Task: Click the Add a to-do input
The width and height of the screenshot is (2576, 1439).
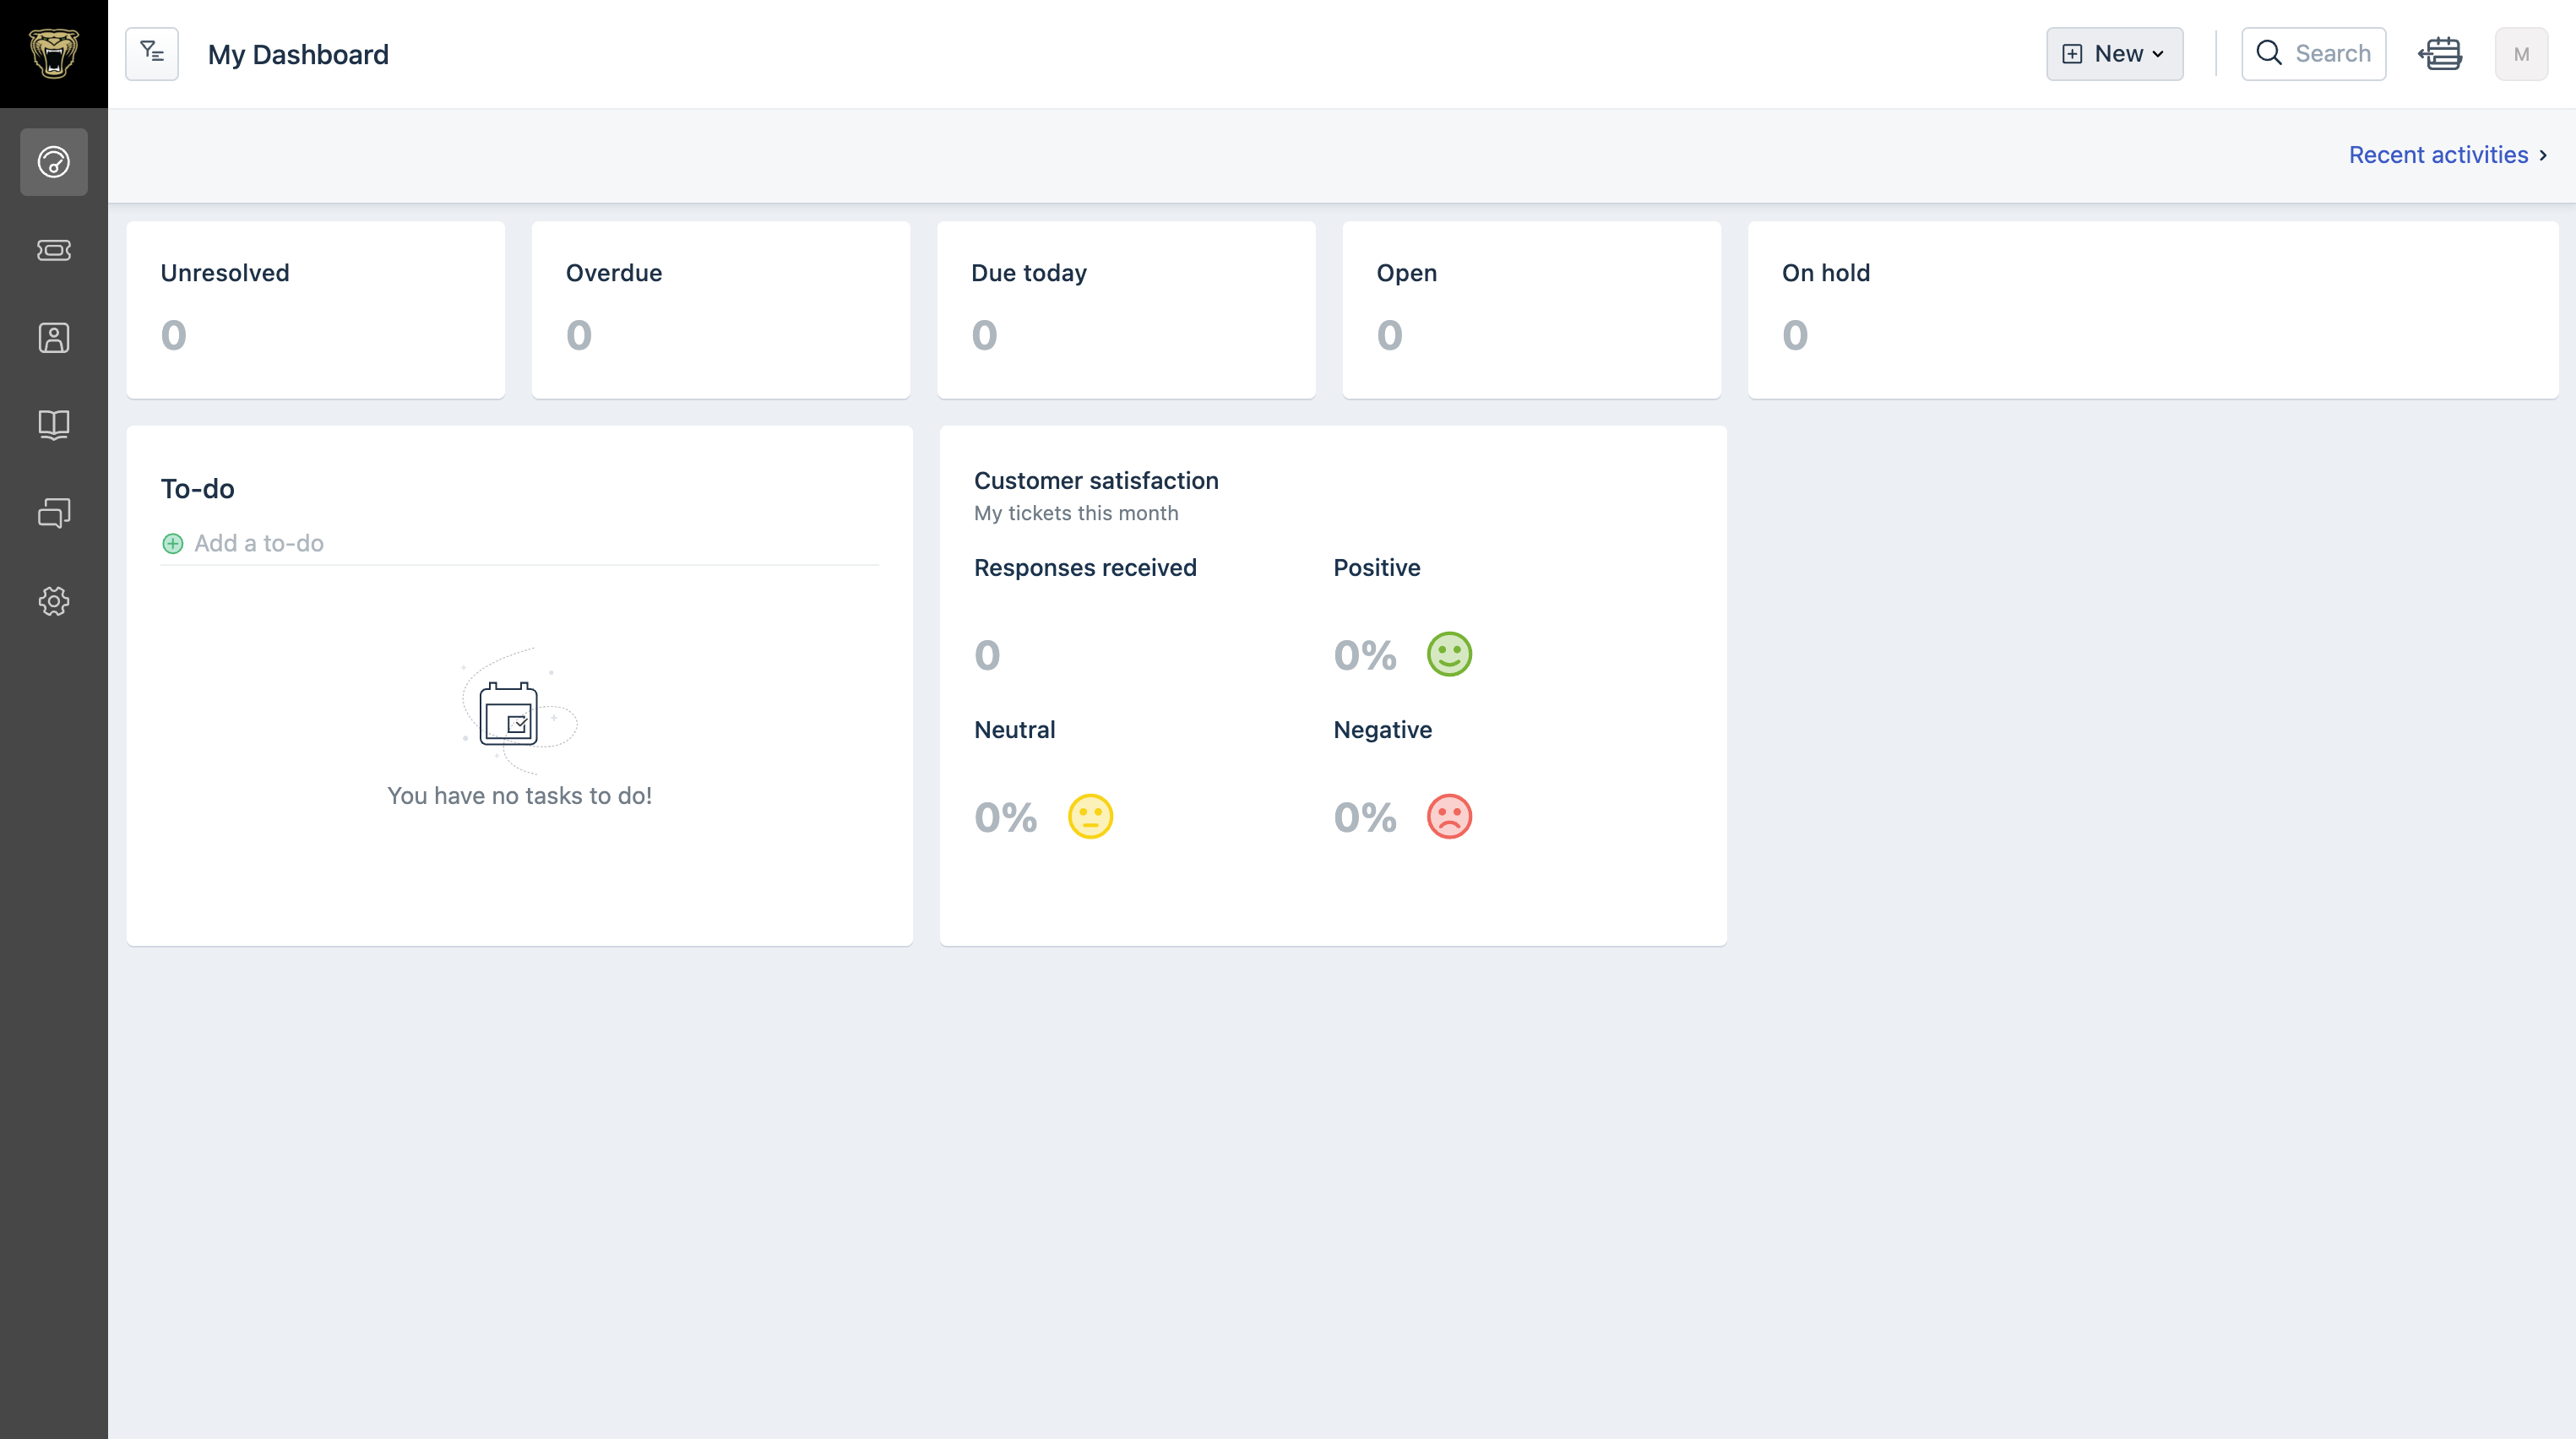Action: [519, 543]
